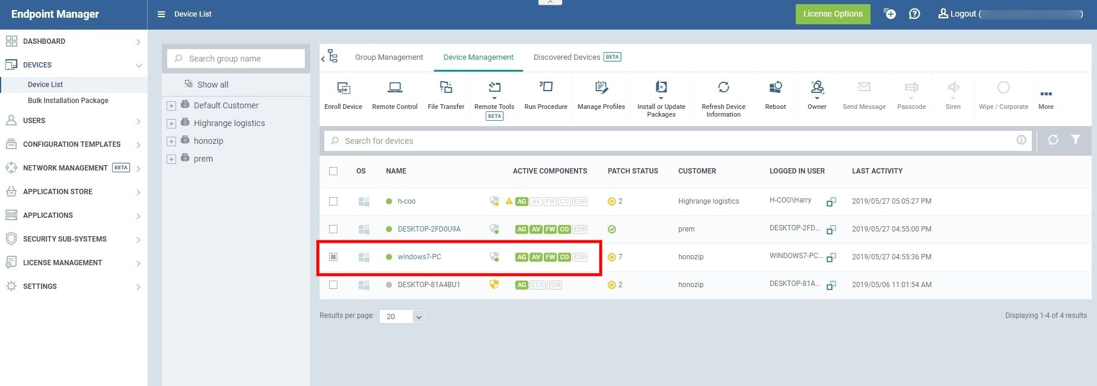Select the File Transfer tool
The height and width of the screenshot is (386, 1097).
click(446, 88)
